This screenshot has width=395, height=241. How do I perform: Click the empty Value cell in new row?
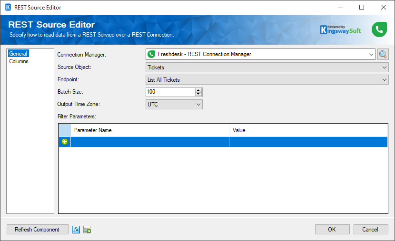pyautogui.click(x=308, y=142)
